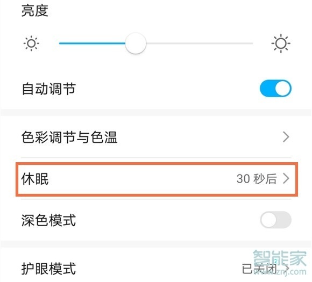Tap the 已关闭 status of 护眼模式
The image size is (312, 282).
tap(260, 269)
